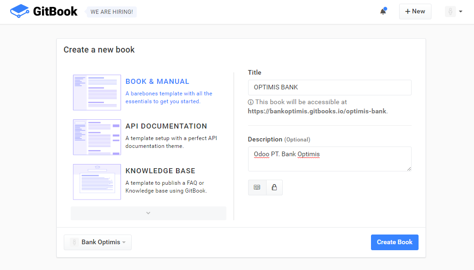Click the info icon beside book URL note
The height and width of the screenshot is (270, 474).
pyautogui.click(x=251, y=102)
